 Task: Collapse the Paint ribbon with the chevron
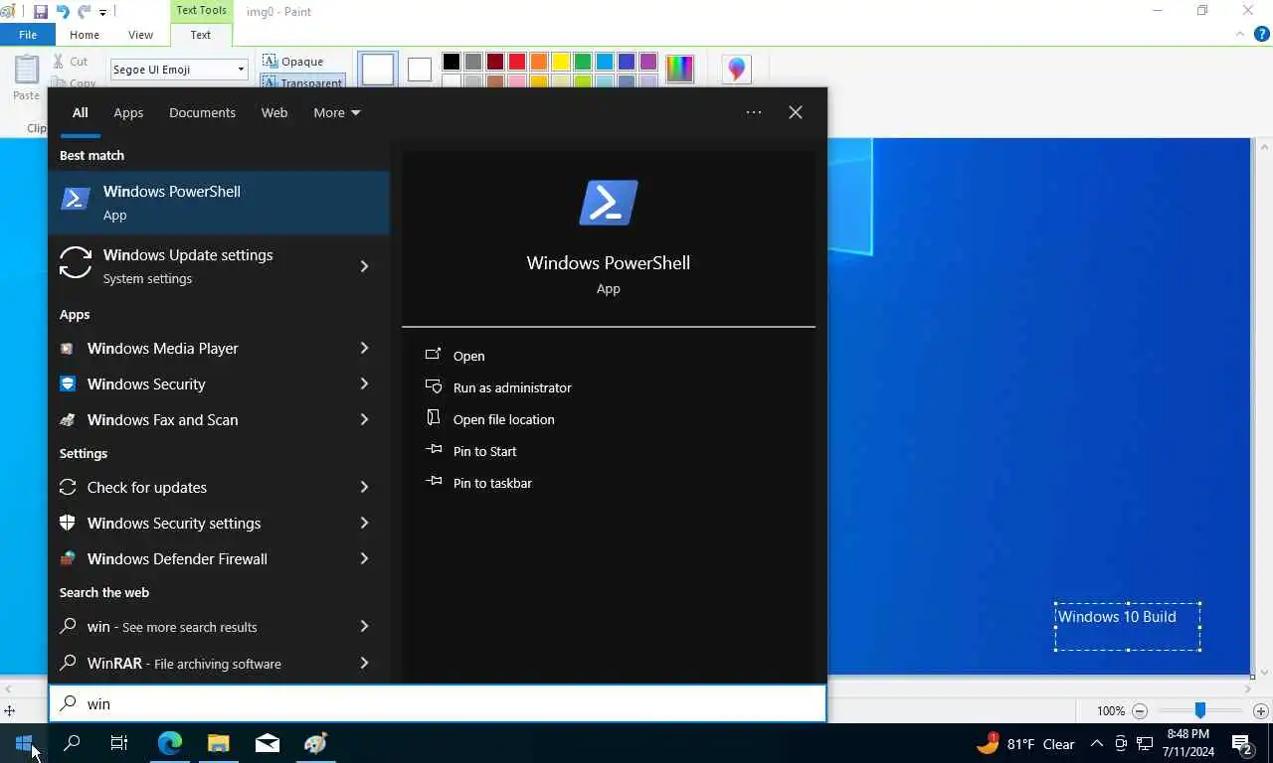click(x=1240, y=34)
